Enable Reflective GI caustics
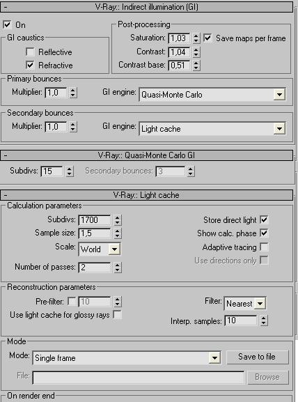The width and height of the screenshot is (298, 402). point(30,52)
